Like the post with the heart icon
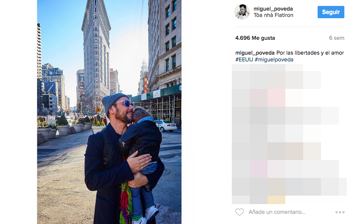This screenshot has width=352, height=224. (x=239, y=212)
